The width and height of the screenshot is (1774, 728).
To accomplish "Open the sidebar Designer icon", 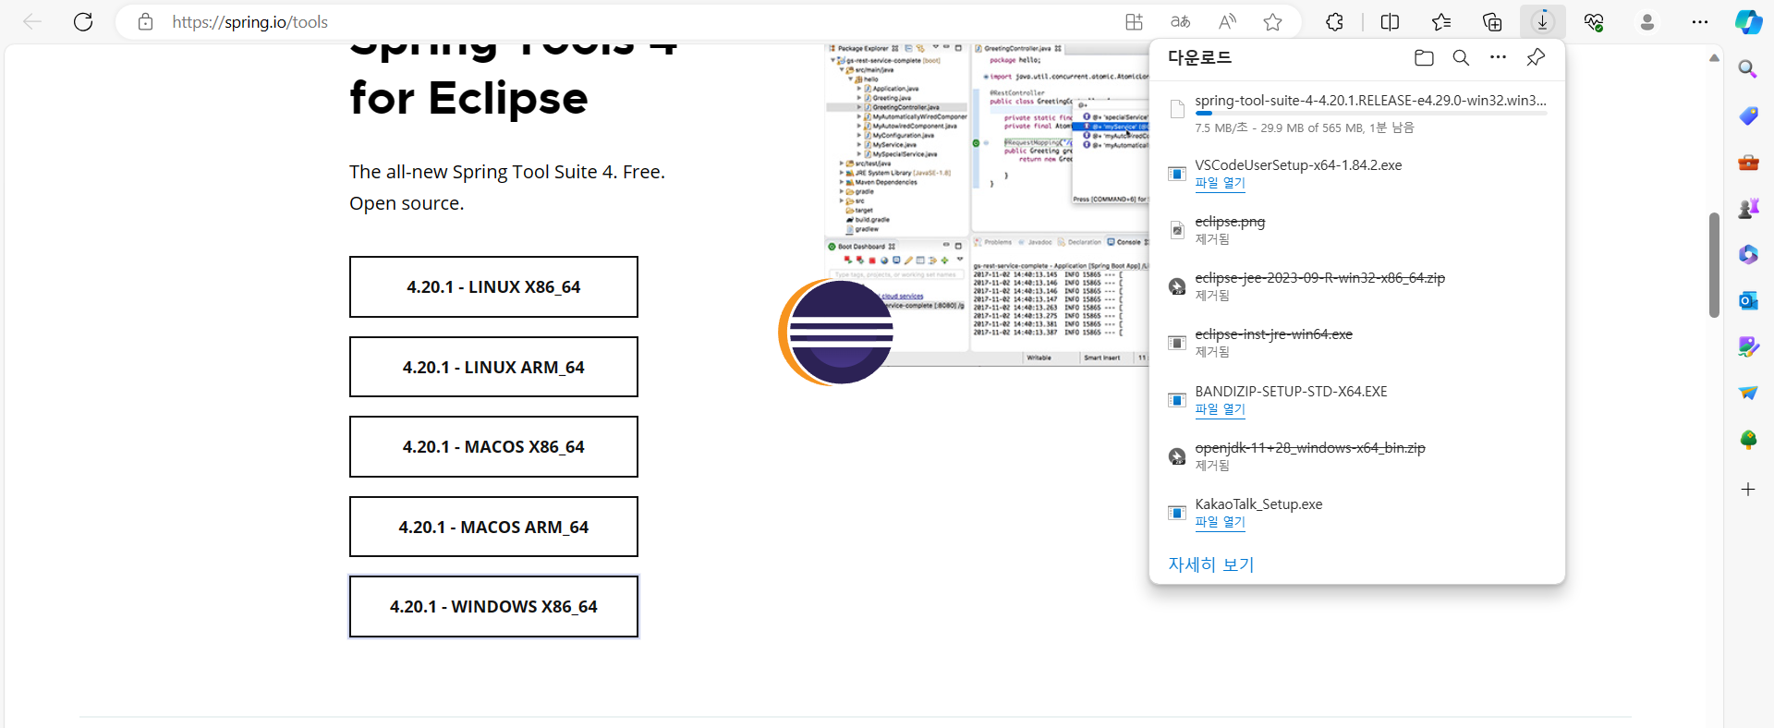I will 1748,346.
